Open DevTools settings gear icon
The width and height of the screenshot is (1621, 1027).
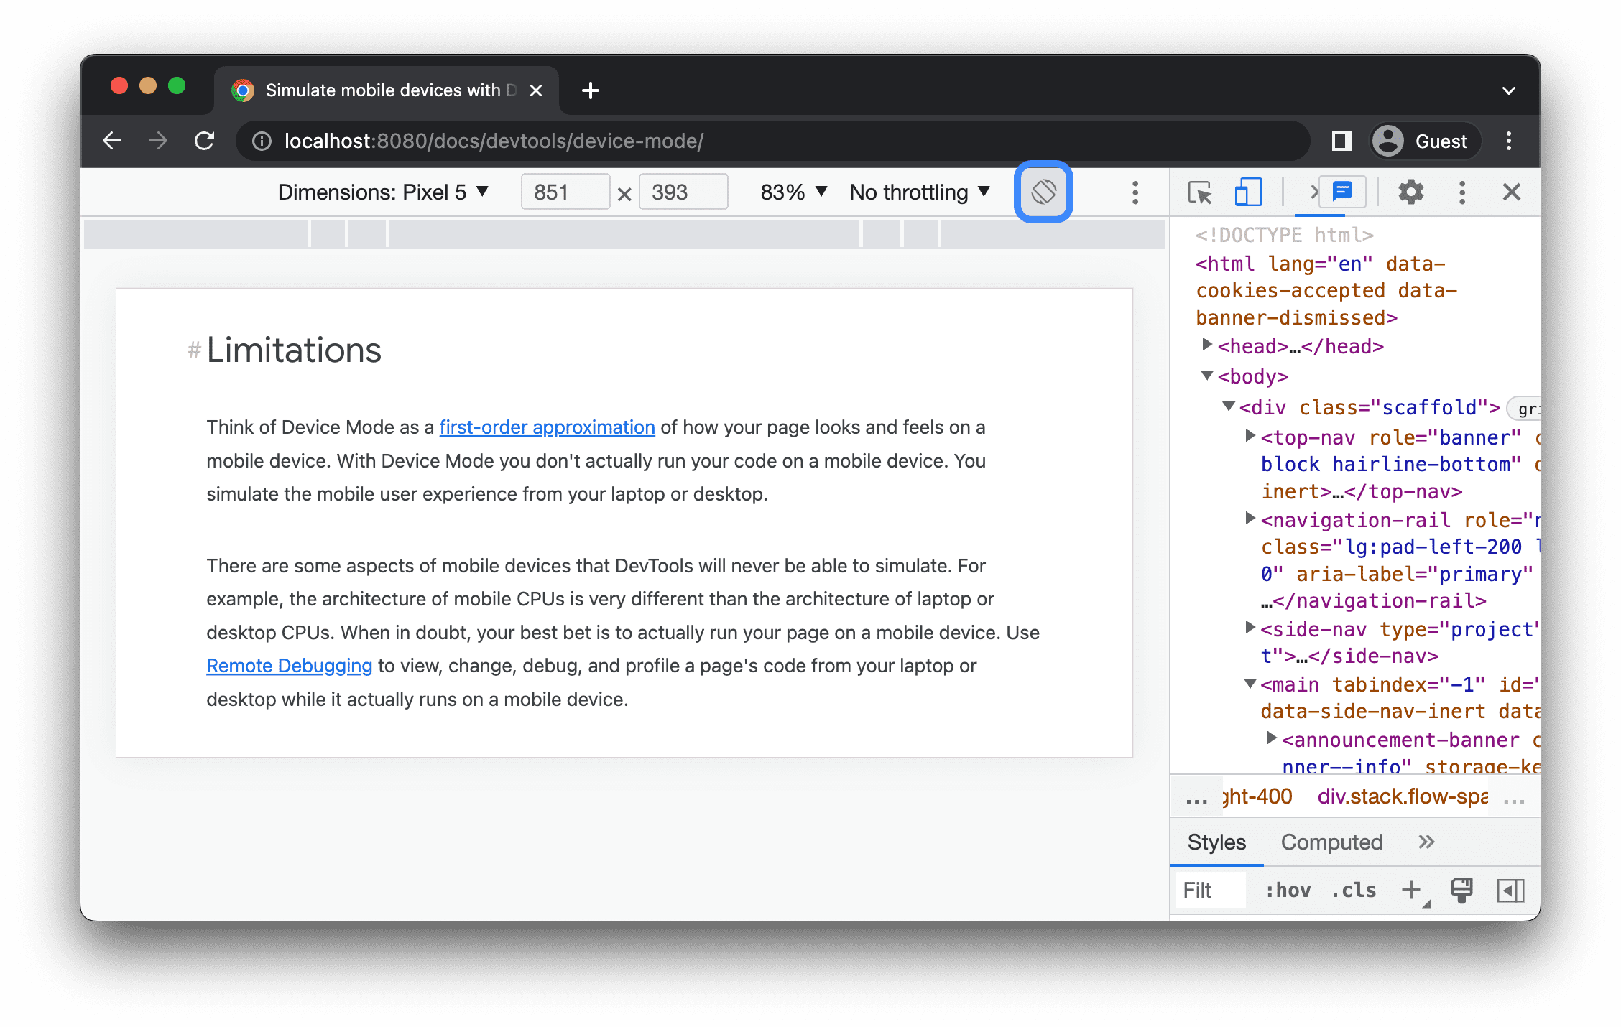pyautogui.click(x=1408, y=192)
